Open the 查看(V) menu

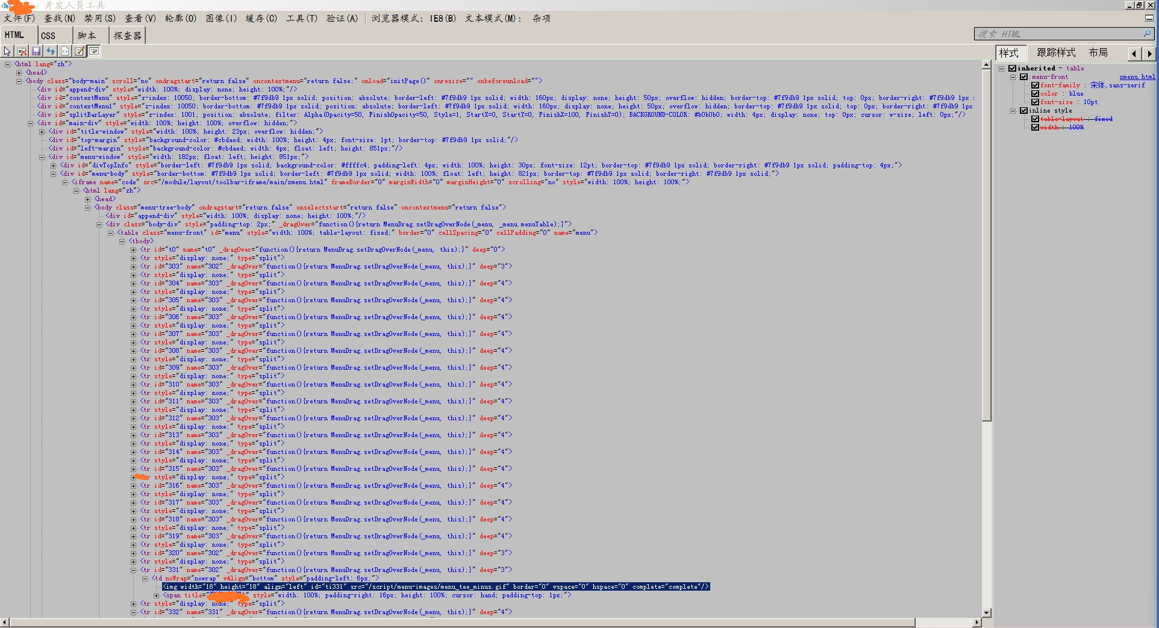[x=140, y=19]
